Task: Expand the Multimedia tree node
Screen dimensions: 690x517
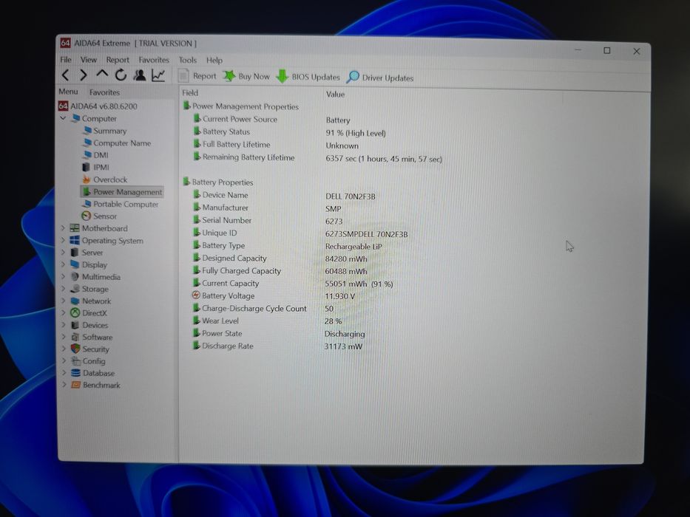Action: click(x=64, y=276)
